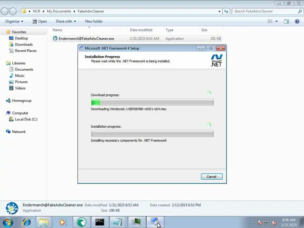
Task: Click the Download progress bar
Action: [152, 102]
